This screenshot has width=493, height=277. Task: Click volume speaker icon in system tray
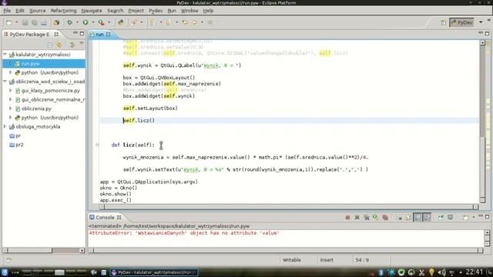click(441, 272)
